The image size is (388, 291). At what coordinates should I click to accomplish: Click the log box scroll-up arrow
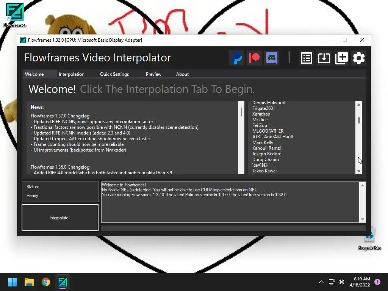(x=363, y=185)
